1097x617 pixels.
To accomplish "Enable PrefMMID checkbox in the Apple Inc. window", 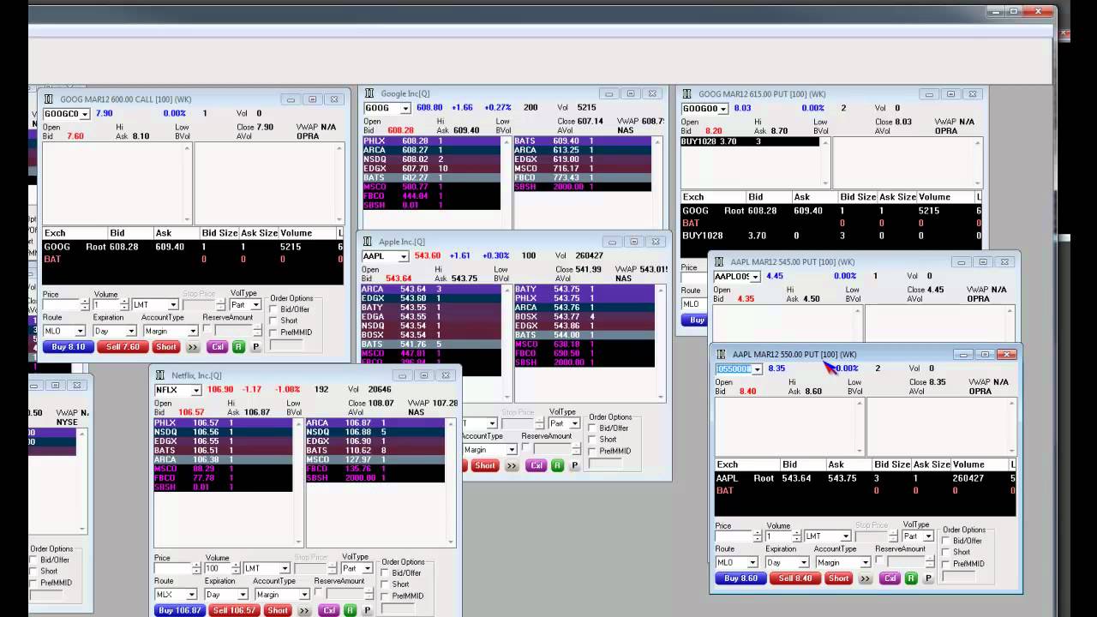I will [593, 451].
